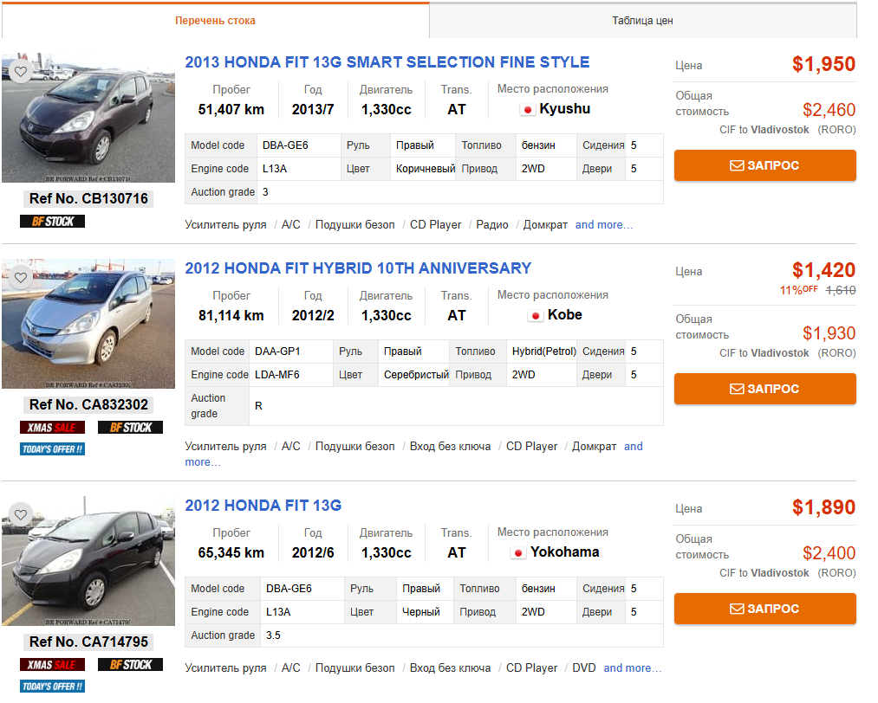Click Japan flag icon next to Kyushu
878x703 pixels.
point(527,110)
